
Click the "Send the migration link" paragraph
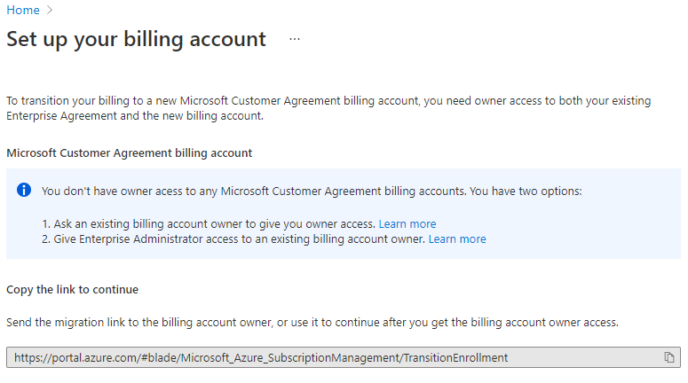pyautogui.click(x=312, y=323)
